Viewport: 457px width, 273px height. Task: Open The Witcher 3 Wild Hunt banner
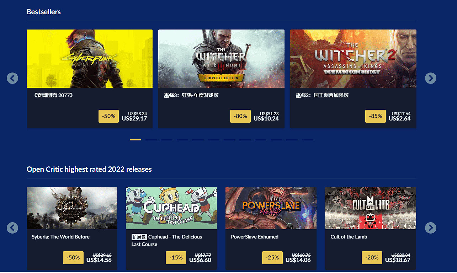[x=221, y=59]
